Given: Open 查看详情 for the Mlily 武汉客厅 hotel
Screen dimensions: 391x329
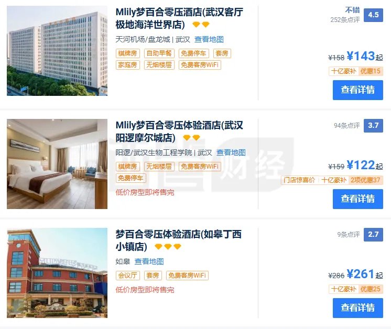Looking at the screenshot, I should [x=358, y=90].
